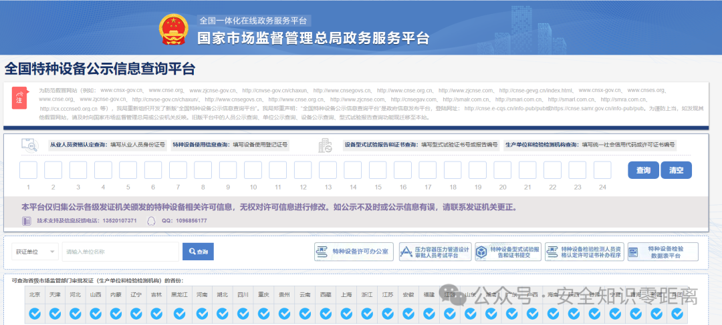Click the 从业人员资格认定查询 label
The height and width of the screenshot is (325, 722).
[x=79, y=145]
